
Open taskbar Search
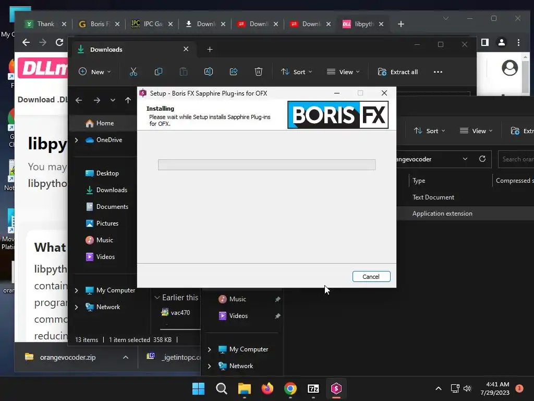coord(221,388)
